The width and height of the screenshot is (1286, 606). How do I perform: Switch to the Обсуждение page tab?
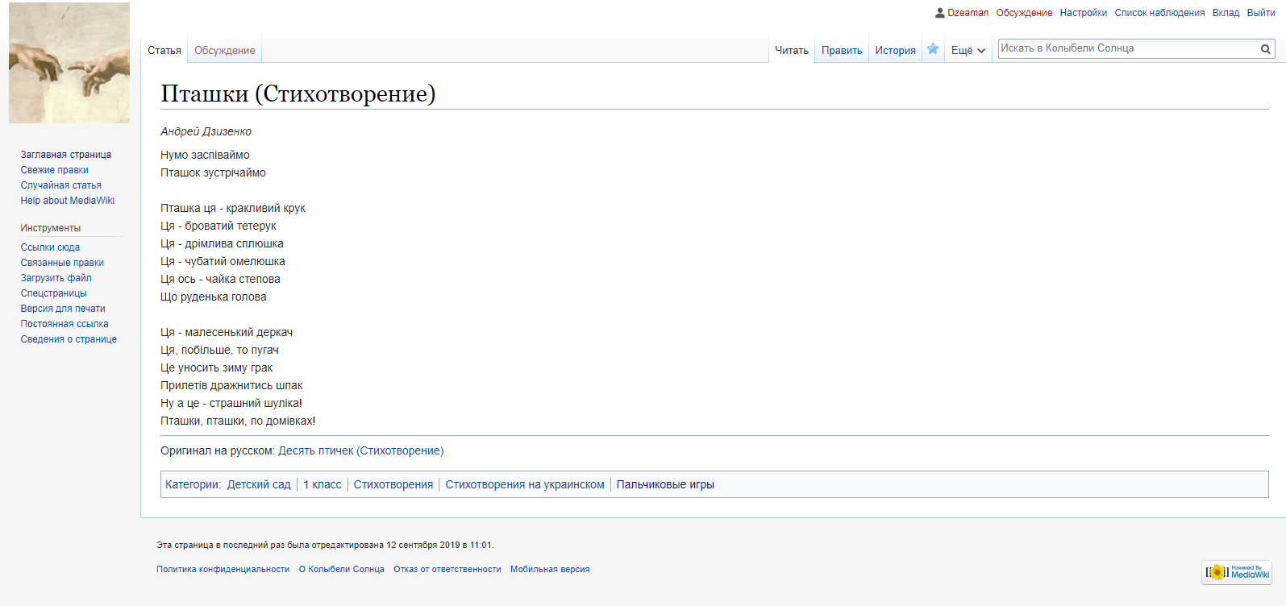pos(224,50)
